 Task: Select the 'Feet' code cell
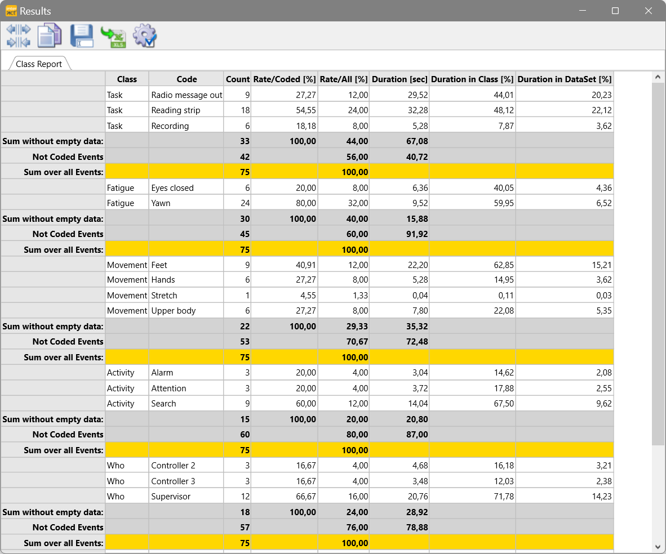pyautogui.click(x=187, y=265)
